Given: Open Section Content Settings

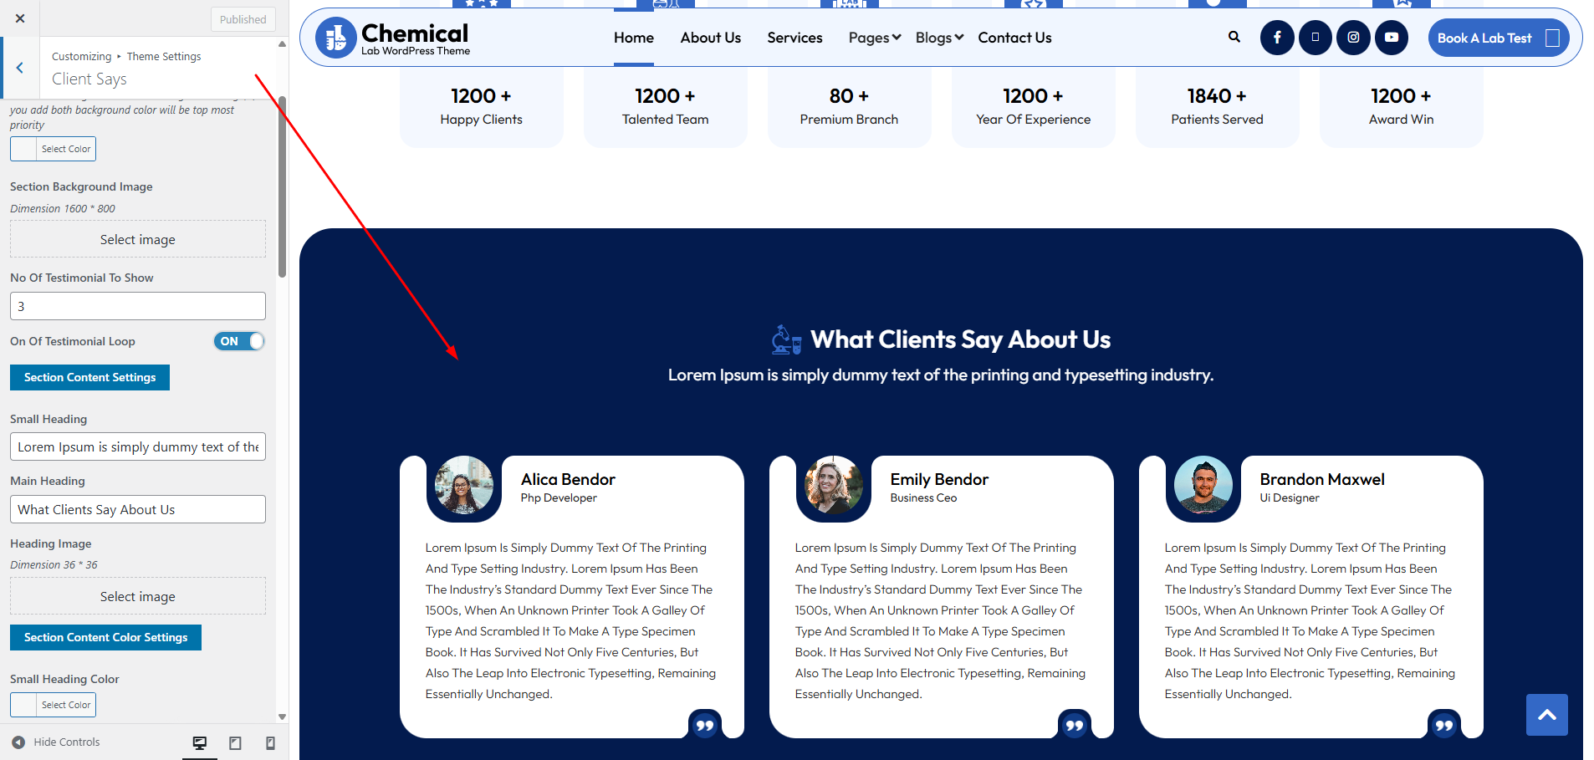Looking at the screenshot, I should tap(89, 377).
